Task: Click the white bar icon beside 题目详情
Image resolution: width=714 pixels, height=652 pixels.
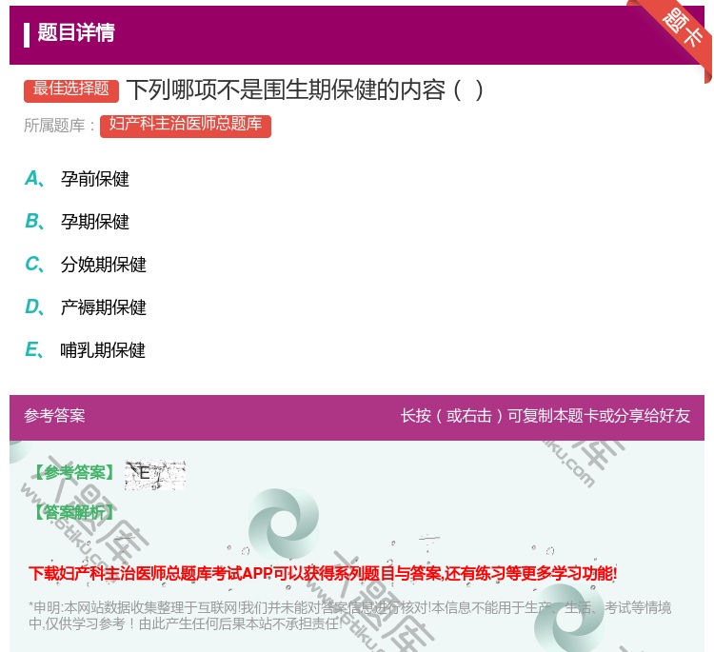Action: [27, 34]
